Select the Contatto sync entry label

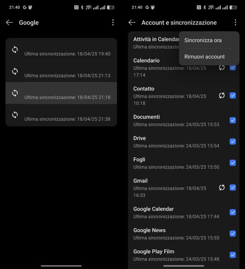pyautogui.click(x=144, y=89)
